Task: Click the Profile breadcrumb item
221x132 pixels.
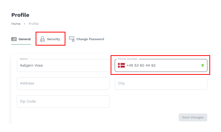Action: (34, 24)
